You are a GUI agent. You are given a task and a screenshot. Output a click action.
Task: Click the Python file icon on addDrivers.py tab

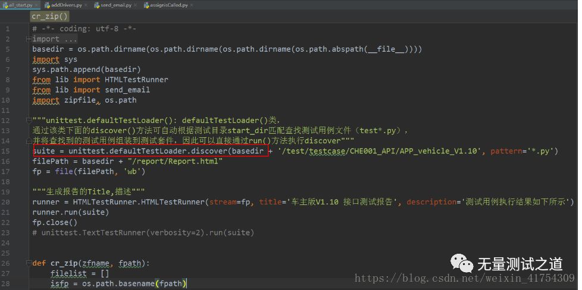[x=47, y=5]
